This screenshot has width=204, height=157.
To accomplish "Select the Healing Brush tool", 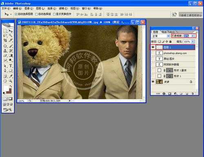I will (5, 46).
